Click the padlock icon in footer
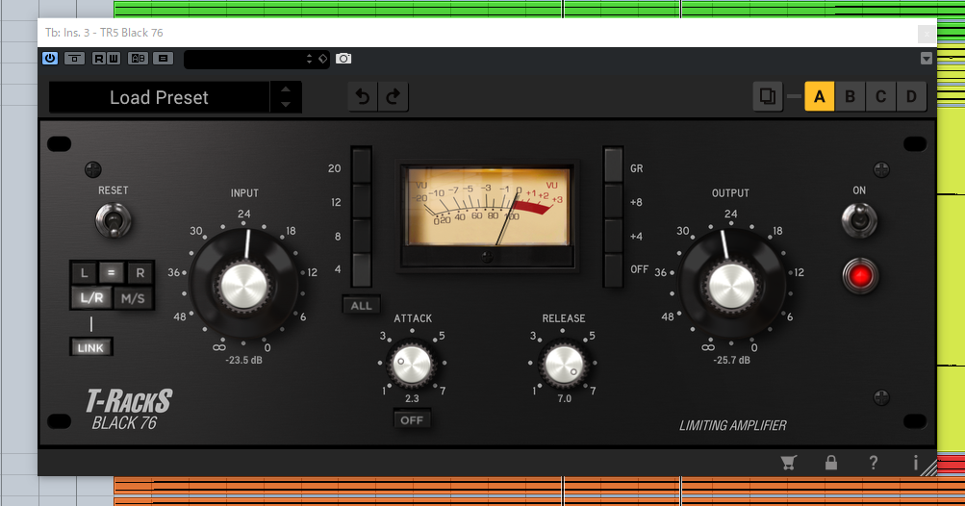Image resolution: width=965 pixels, height=506 pixels. pos(831,463)
